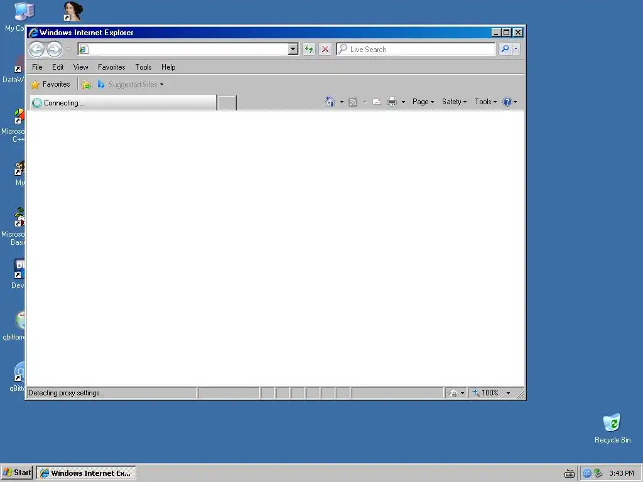Open the Tools command bar menu
This screenshot has height=482, width=643.
click(x=485, y=102)
